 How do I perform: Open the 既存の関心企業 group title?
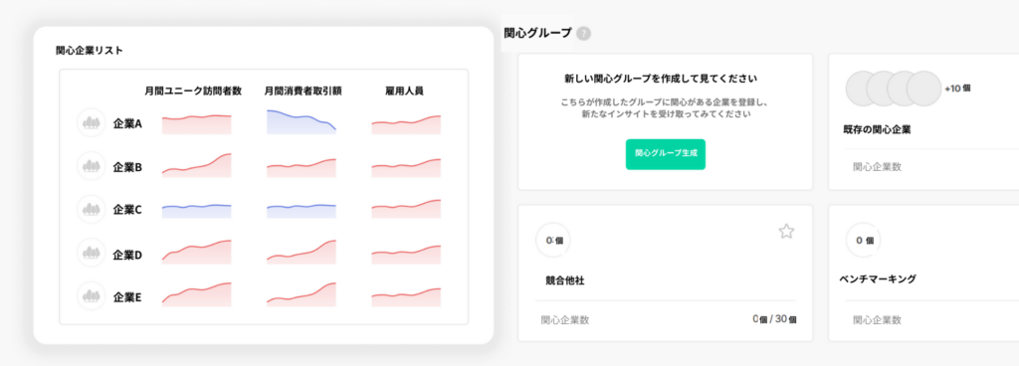(x=877, y=129)
